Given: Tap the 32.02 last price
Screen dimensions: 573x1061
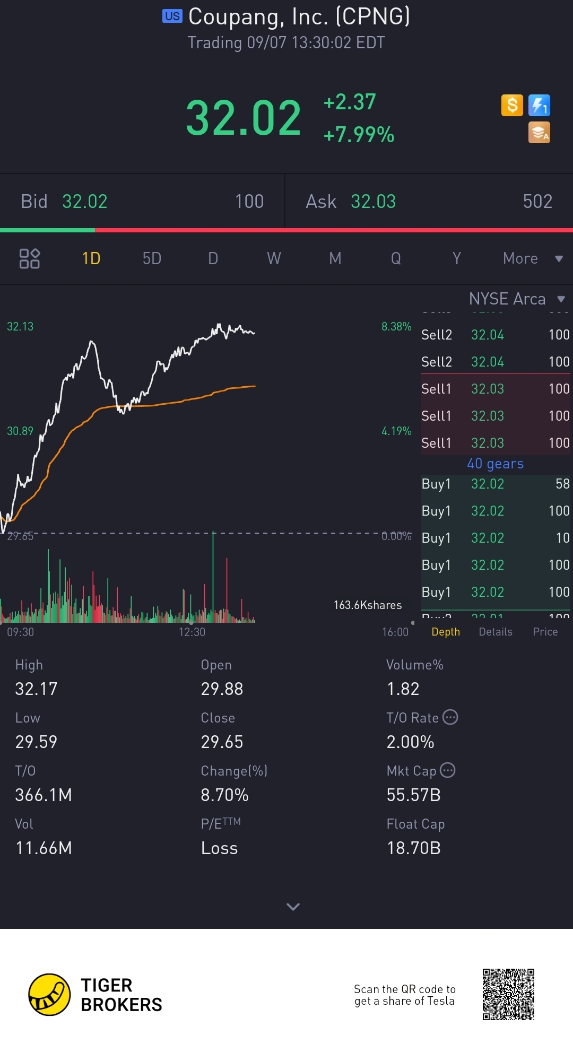Looking at the screenshot, I should point(244,118).
